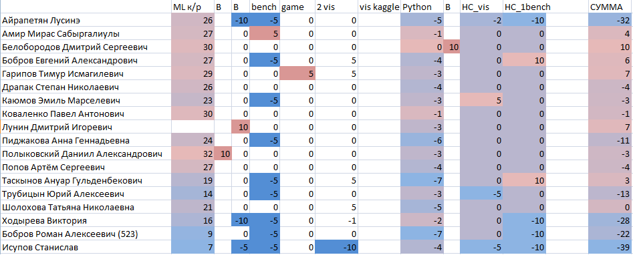Click HC_1bench value 10 for Бобров Евгений
The width and height of the screenshot is (633, 255).
525,60
